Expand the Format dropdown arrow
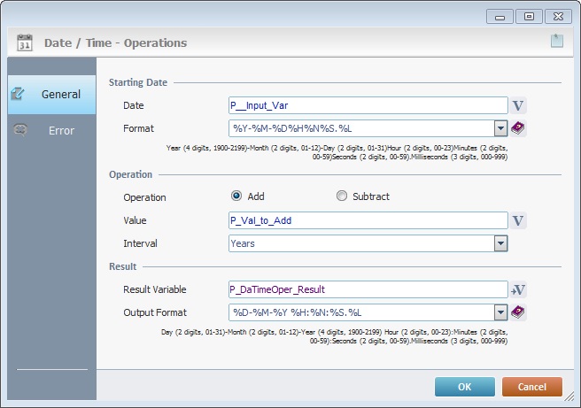This screenshot has width=581, height=408. click(500, 128)
